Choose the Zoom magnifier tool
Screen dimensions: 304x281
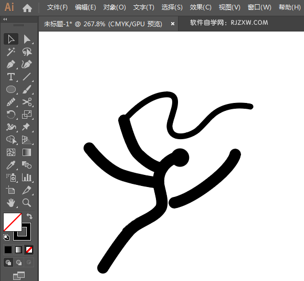27,203
